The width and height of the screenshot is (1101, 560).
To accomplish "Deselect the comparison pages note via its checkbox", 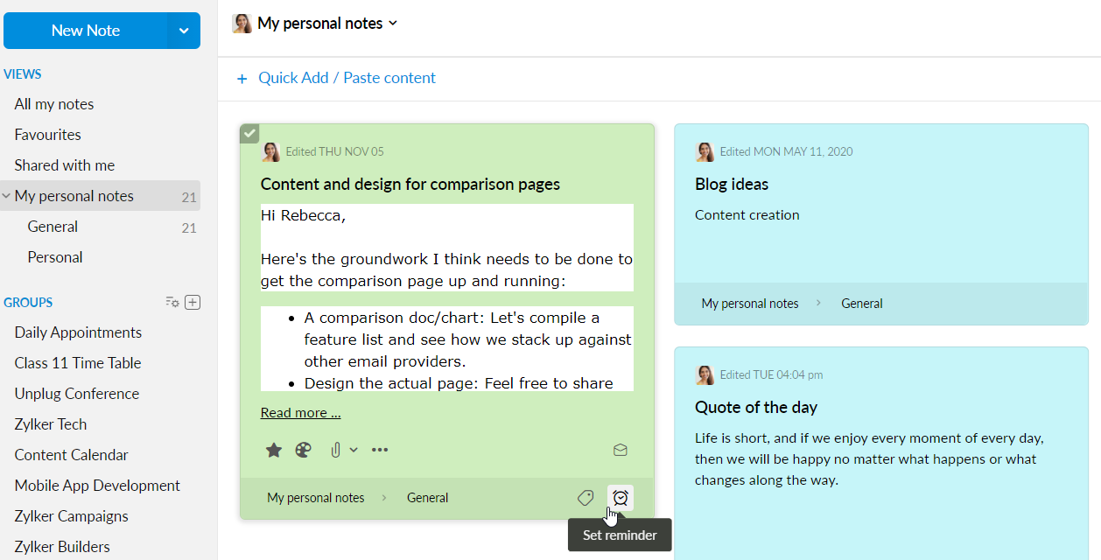I will pyautogui.click(x=249, y=132).
